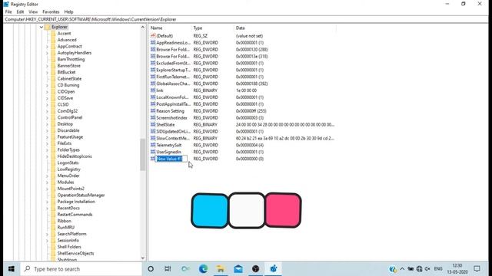492x276 pixels.
Task: Collapse the Explorer key in tree
Action: (41, 28)
